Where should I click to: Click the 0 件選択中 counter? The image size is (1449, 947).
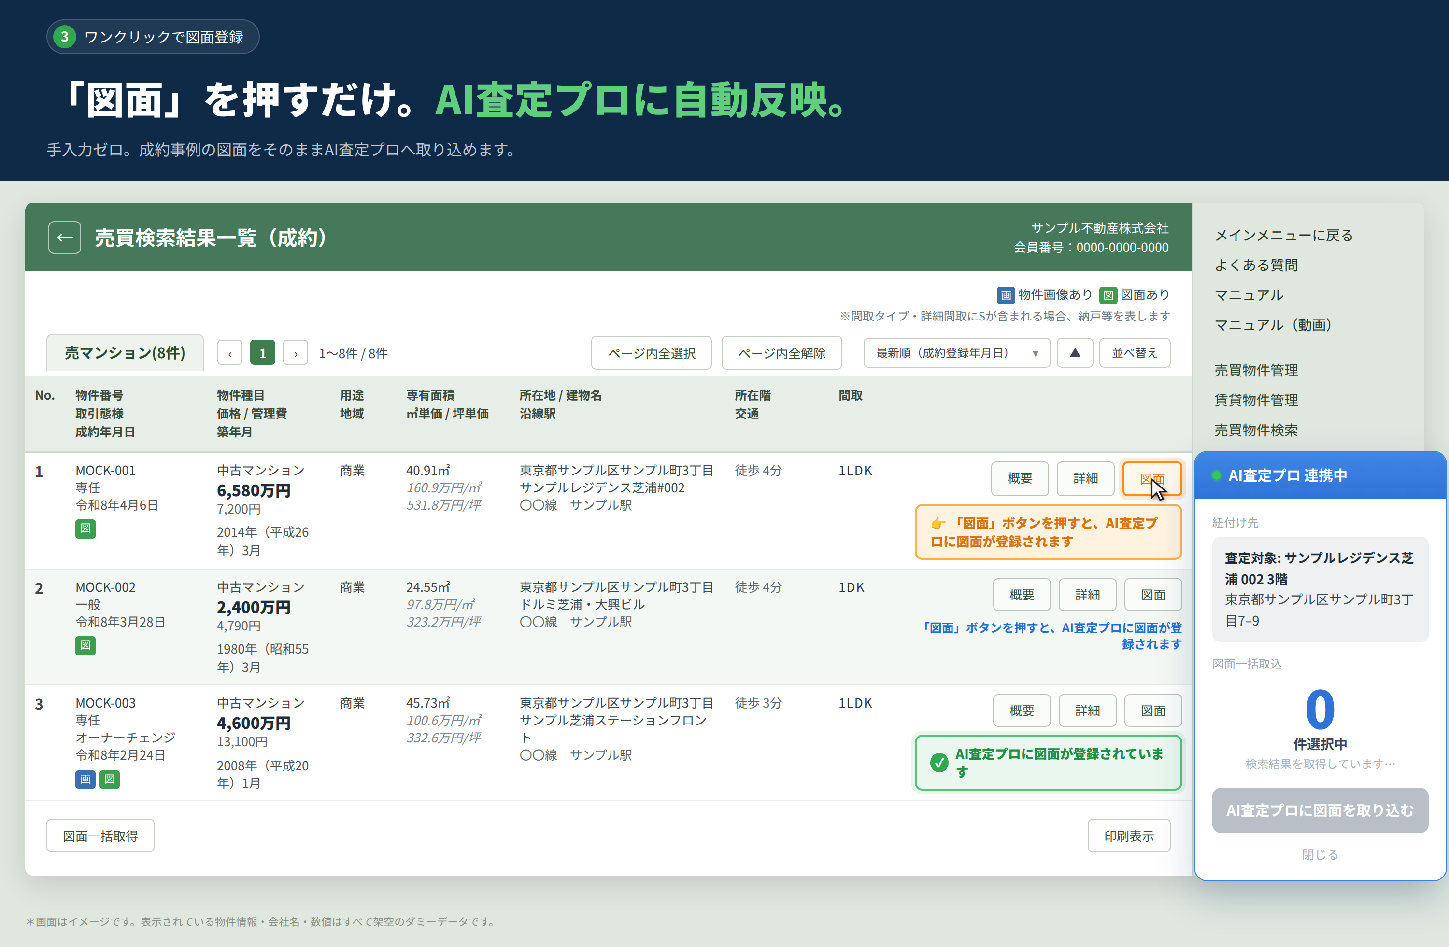[x=1320, y=720]
